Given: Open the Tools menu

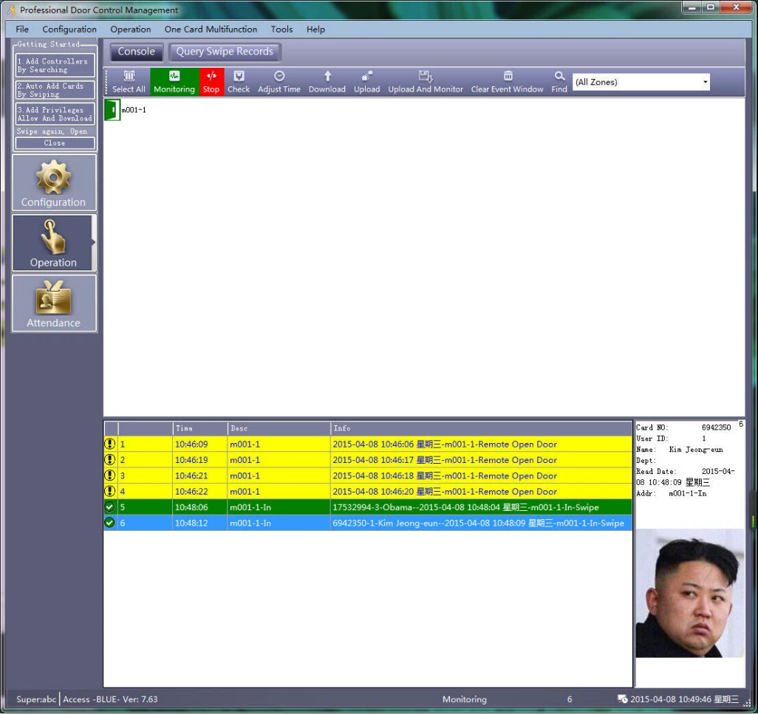Looking at the screenshot, I should coord(281,29).
